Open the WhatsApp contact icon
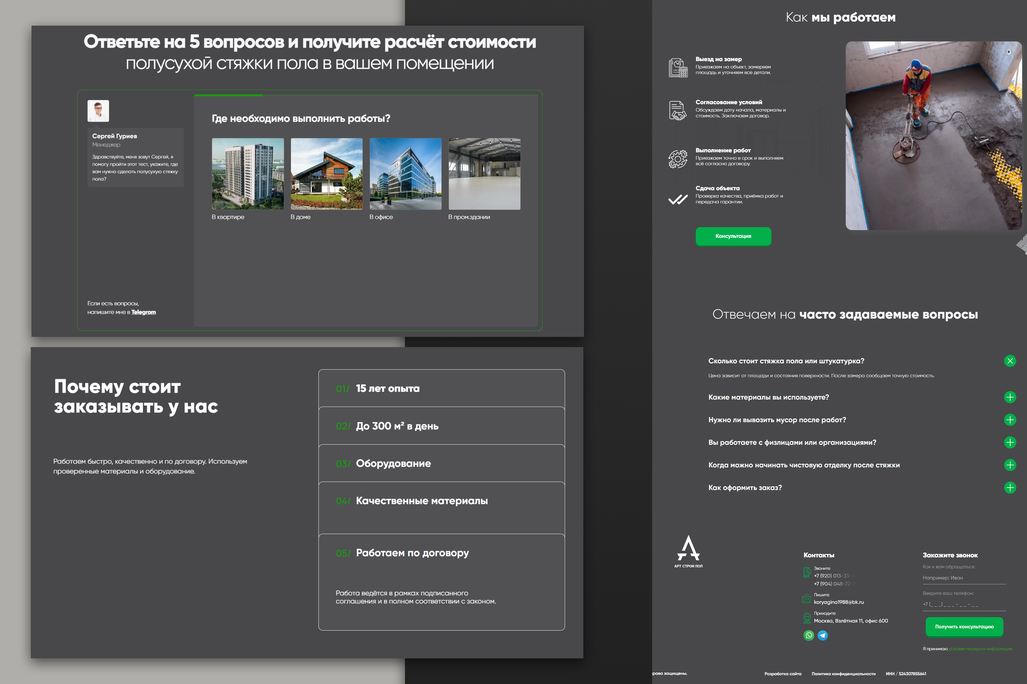The width and height of the screenshot is (1027, 684). point(809,635)
